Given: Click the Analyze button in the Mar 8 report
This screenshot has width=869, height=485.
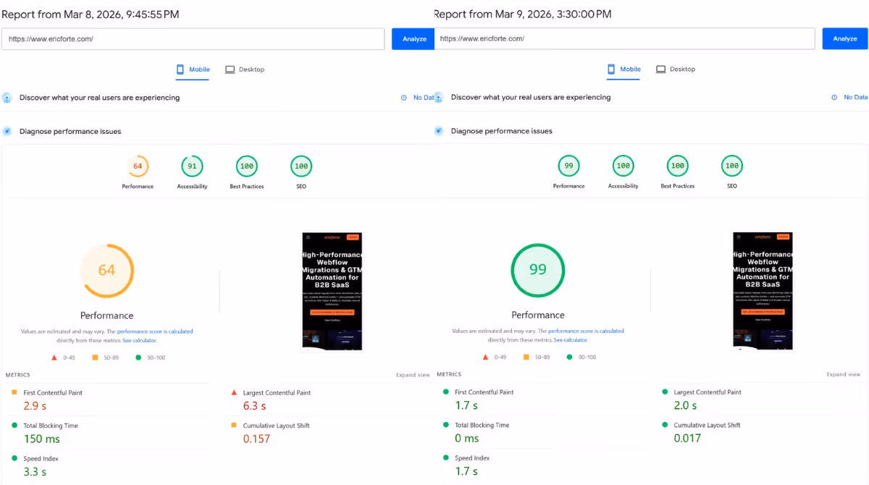Looking at the screenshot, I should [413, 39].
